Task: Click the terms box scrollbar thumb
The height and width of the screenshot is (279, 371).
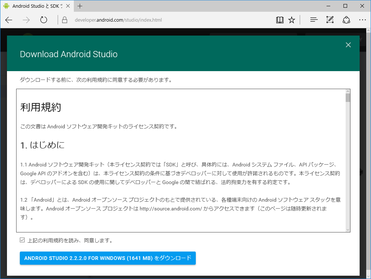Action: click(x=347, y=98)
